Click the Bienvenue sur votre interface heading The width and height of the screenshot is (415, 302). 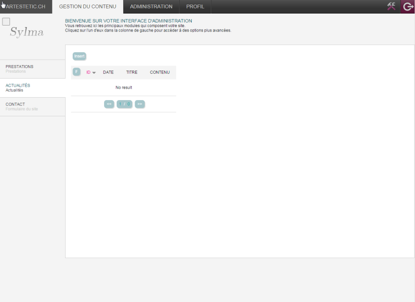(129, 21)
